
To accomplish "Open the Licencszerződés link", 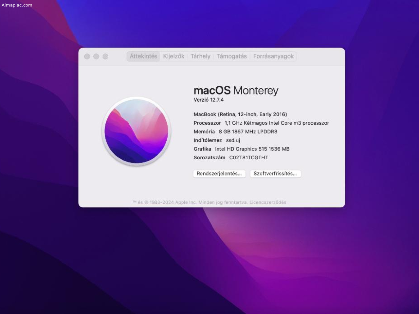I will [268, 202].
